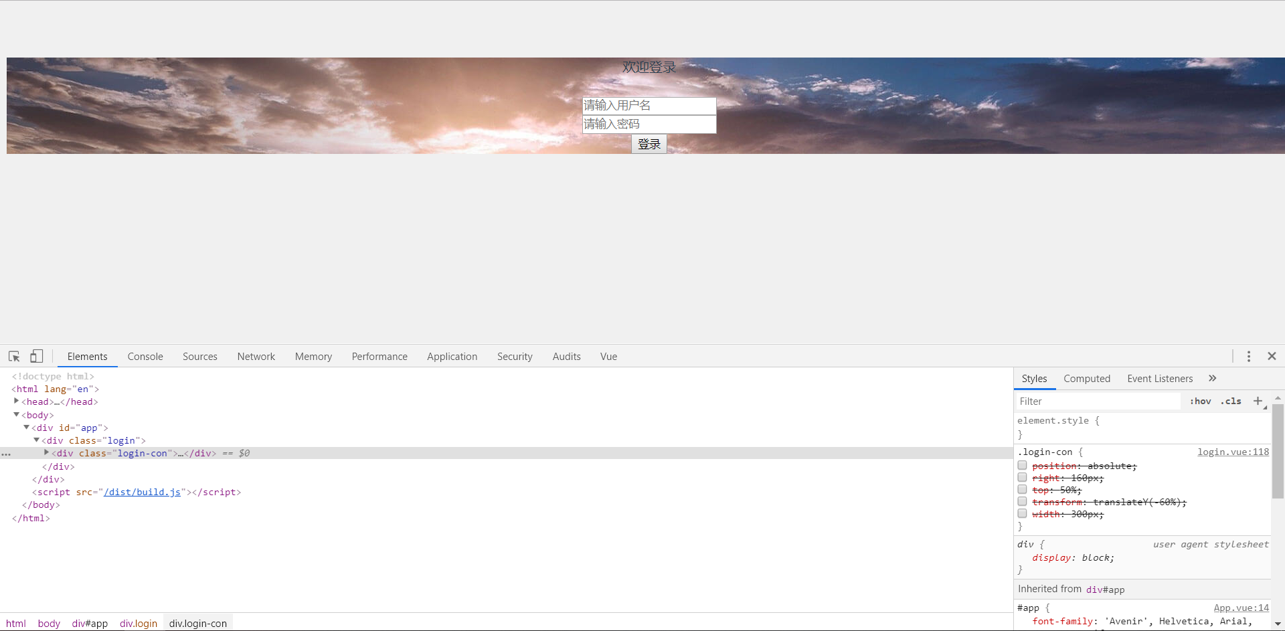Select div.login in the breadcrumb bar
This screenshot has width=1285, height=631.
(139, 624)
